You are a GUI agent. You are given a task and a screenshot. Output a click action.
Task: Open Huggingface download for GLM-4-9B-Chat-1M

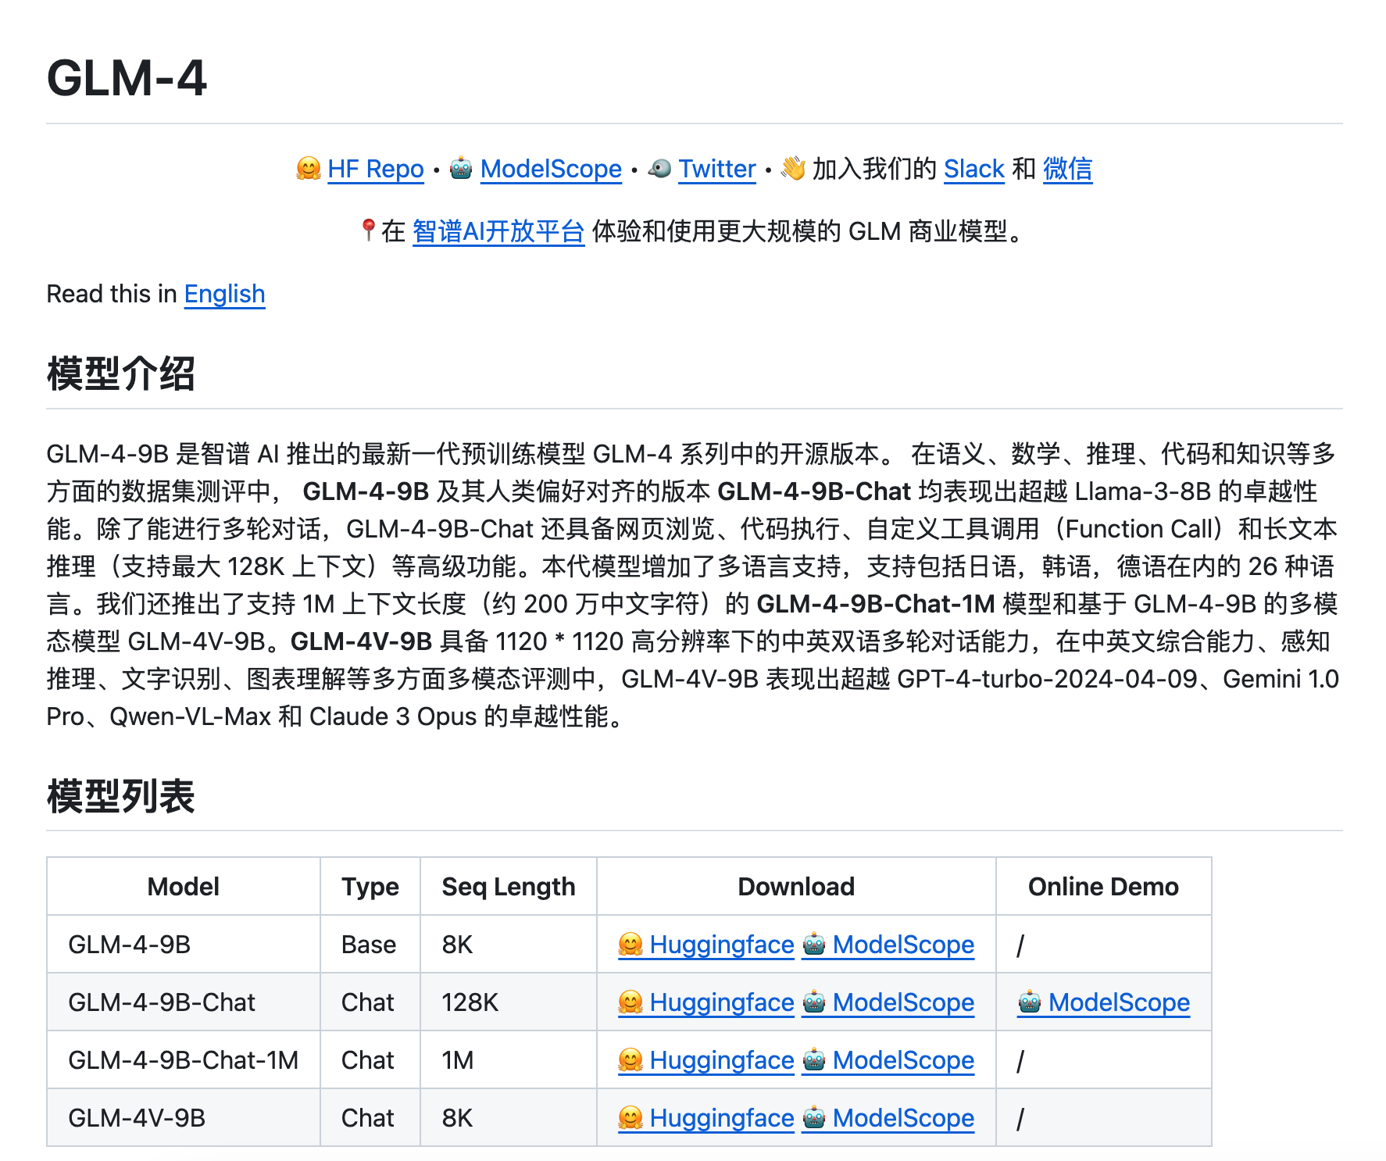706,1060
